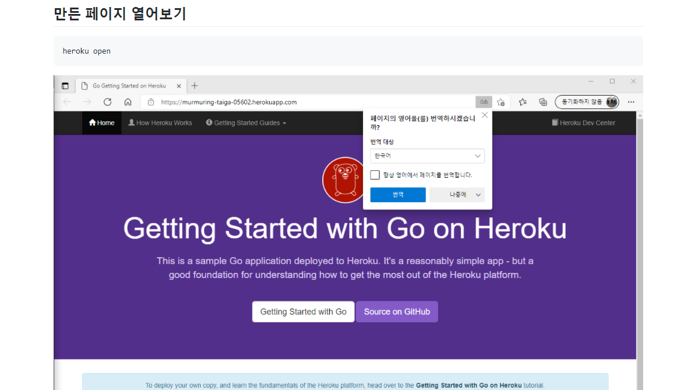Click Home in the Heroku navbar
The image size is (695, 390).
101,123
